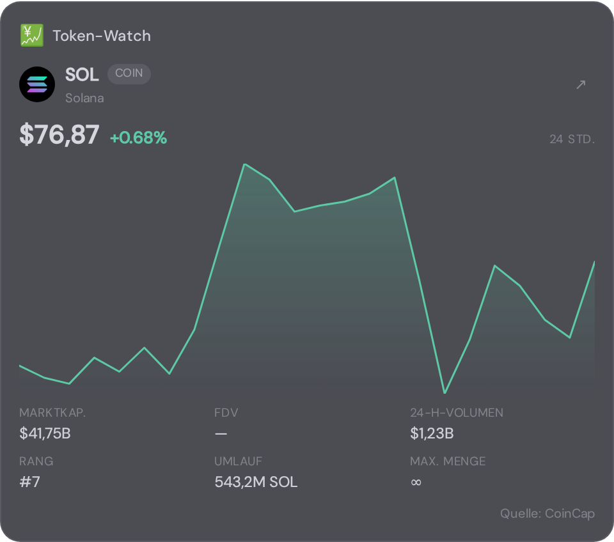Image resolution: width=614 pixels, height=542 pixels.
Task: Click the infinity max supply value
Action: (416, 482)
